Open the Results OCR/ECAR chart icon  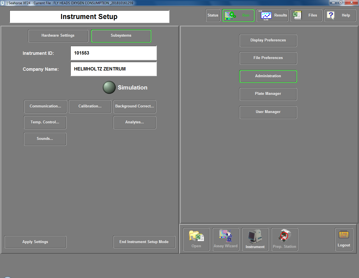[x=266, y=16]
